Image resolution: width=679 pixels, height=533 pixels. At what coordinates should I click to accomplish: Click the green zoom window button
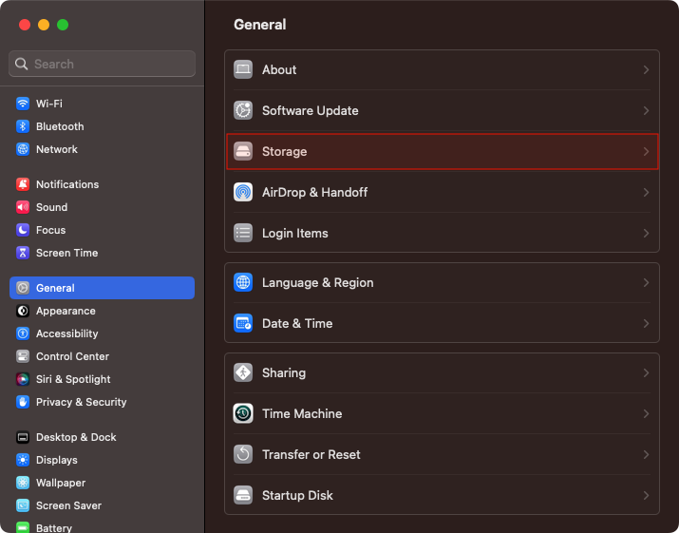pyautogui.click(x=63, y=25)
